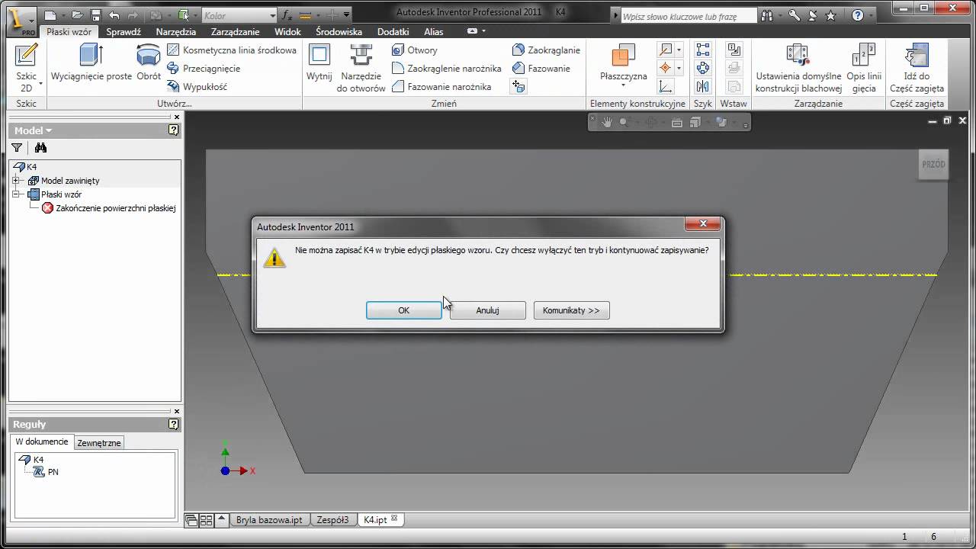Open Opis linii gięcia bend order
This screenshot has width=976, height=549.
pyautogui.click(x=864, y=67)
